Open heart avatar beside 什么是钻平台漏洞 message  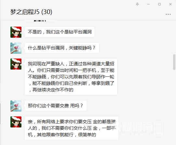coord(16,48)
